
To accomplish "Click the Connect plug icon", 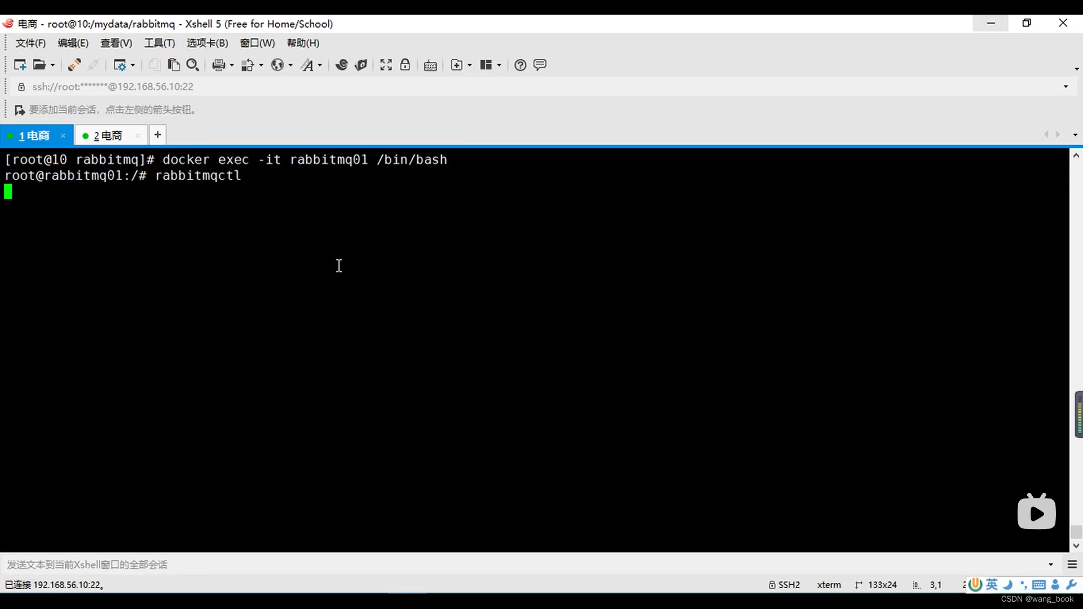I will (74, 65).
